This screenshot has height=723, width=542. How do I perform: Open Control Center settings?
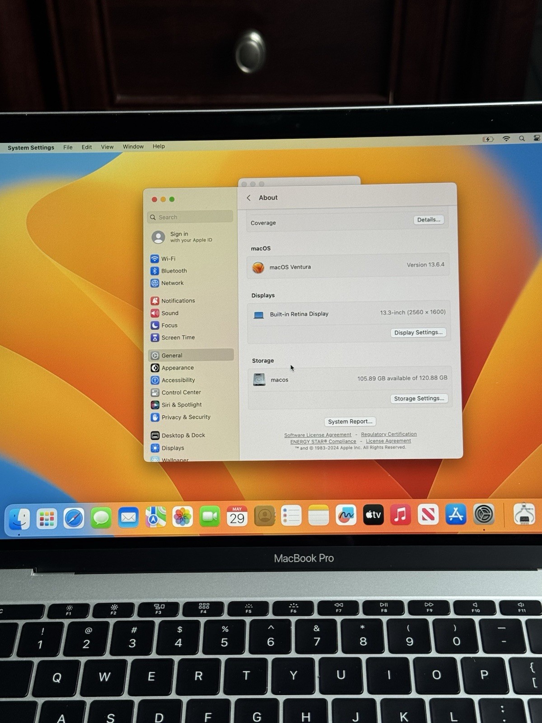pyautogui.click(x=192, y=392)
